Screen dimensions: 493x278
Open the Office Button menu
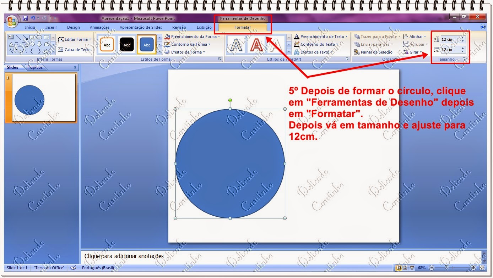click(x=11, y=21)
